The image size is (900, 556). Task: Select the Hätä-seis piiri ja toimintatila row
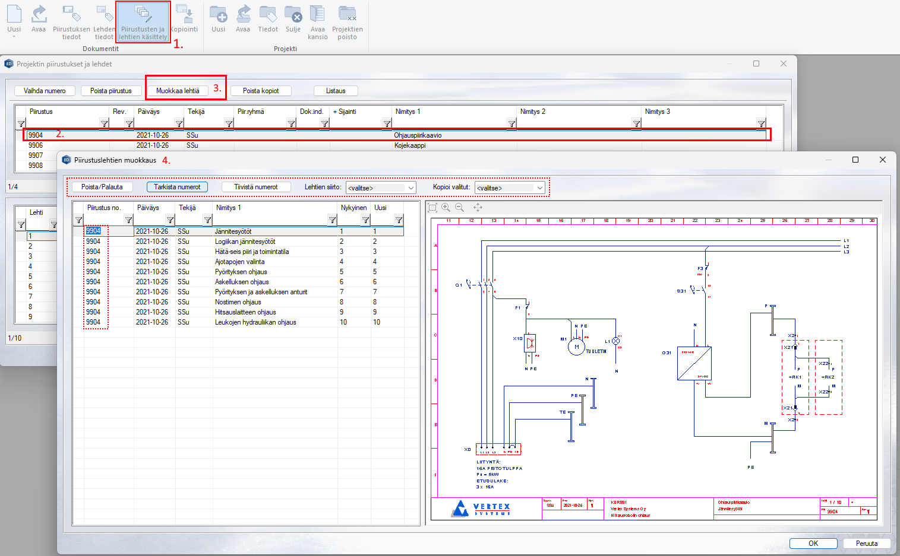click(x=252, y=252)
